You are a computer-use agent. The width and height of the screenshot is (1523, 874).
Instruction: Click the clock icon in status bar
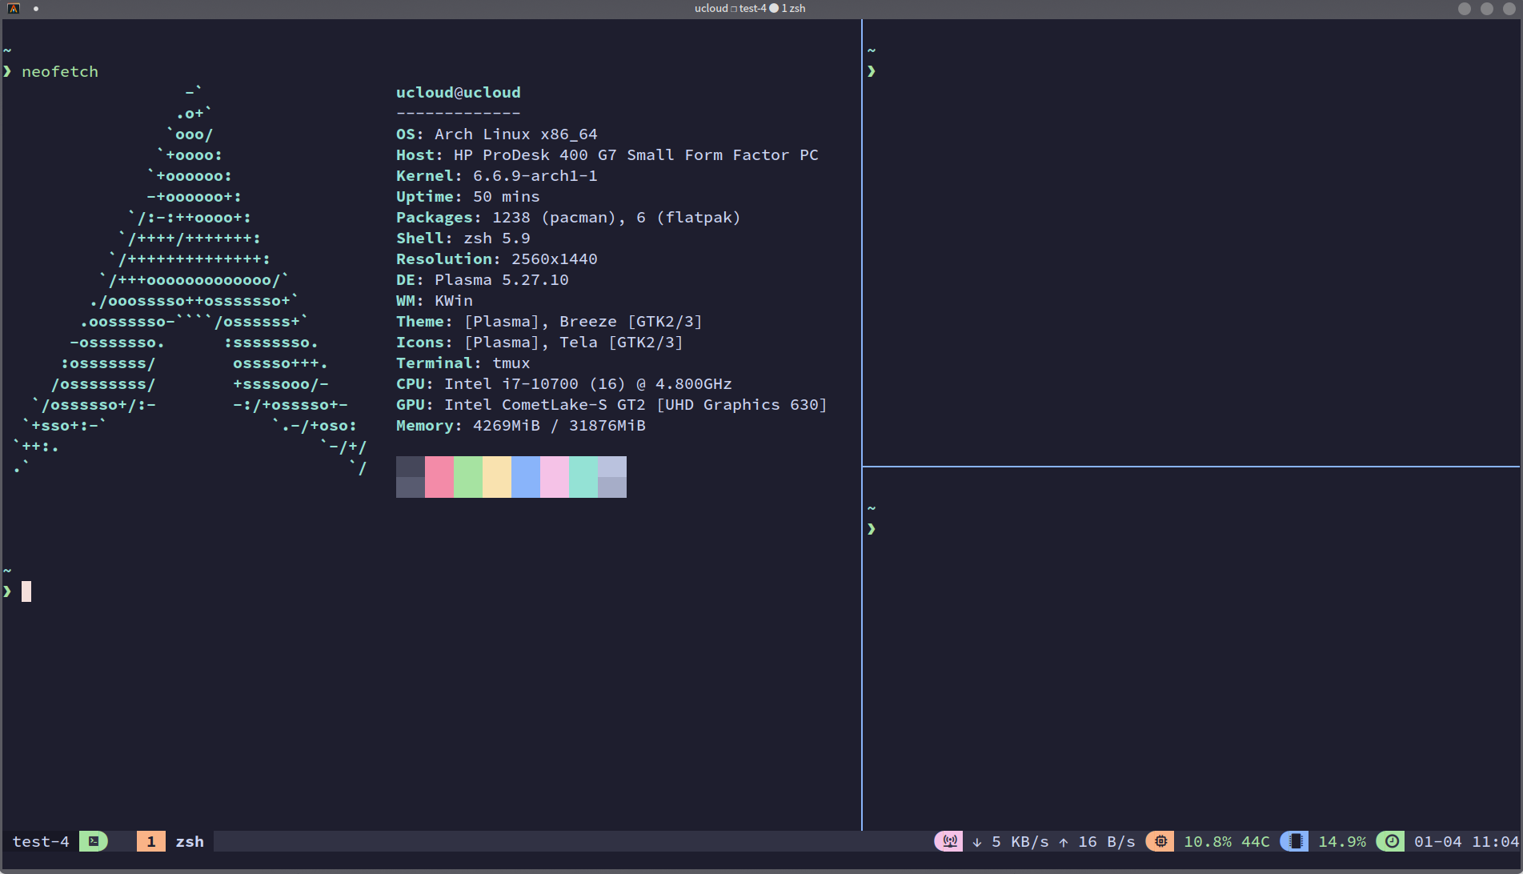(x=1391, y=841)
